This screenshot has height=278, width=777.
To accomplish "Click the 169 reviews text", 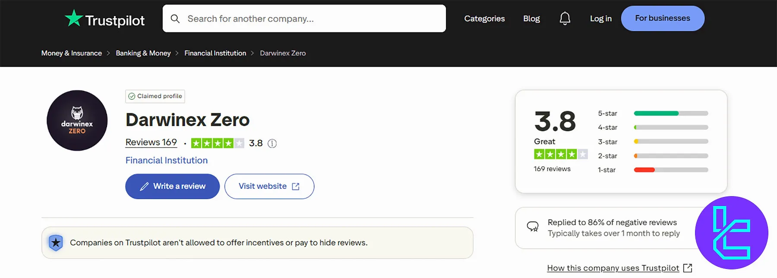I will (552, 169).
